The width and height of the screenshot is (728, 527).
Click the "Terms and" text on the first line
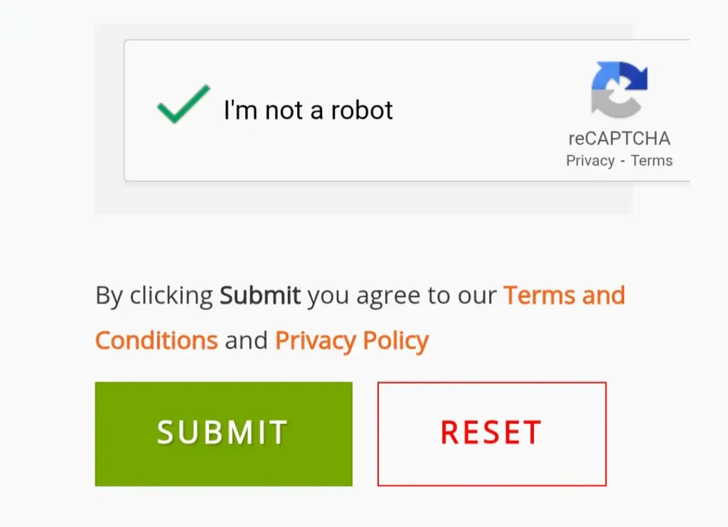click(x=564, y=295)
